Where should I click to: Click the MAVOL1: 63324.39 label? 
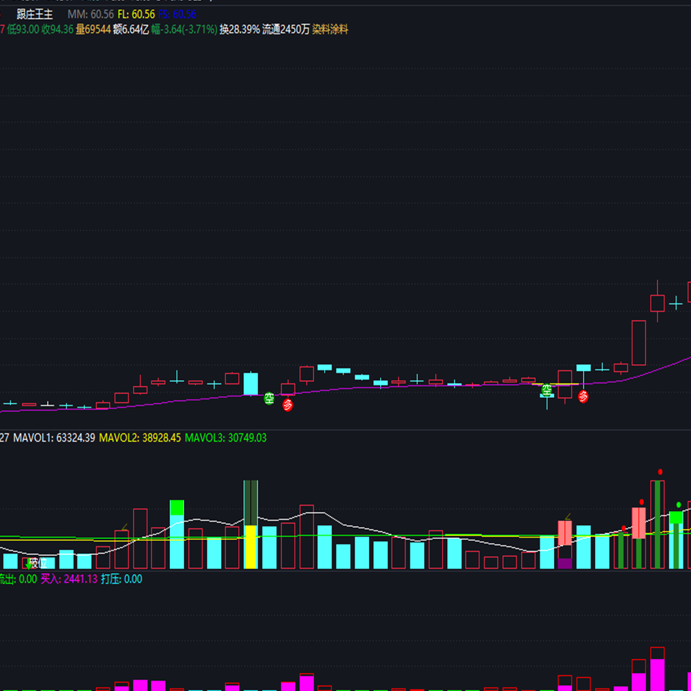pos(54,437)
